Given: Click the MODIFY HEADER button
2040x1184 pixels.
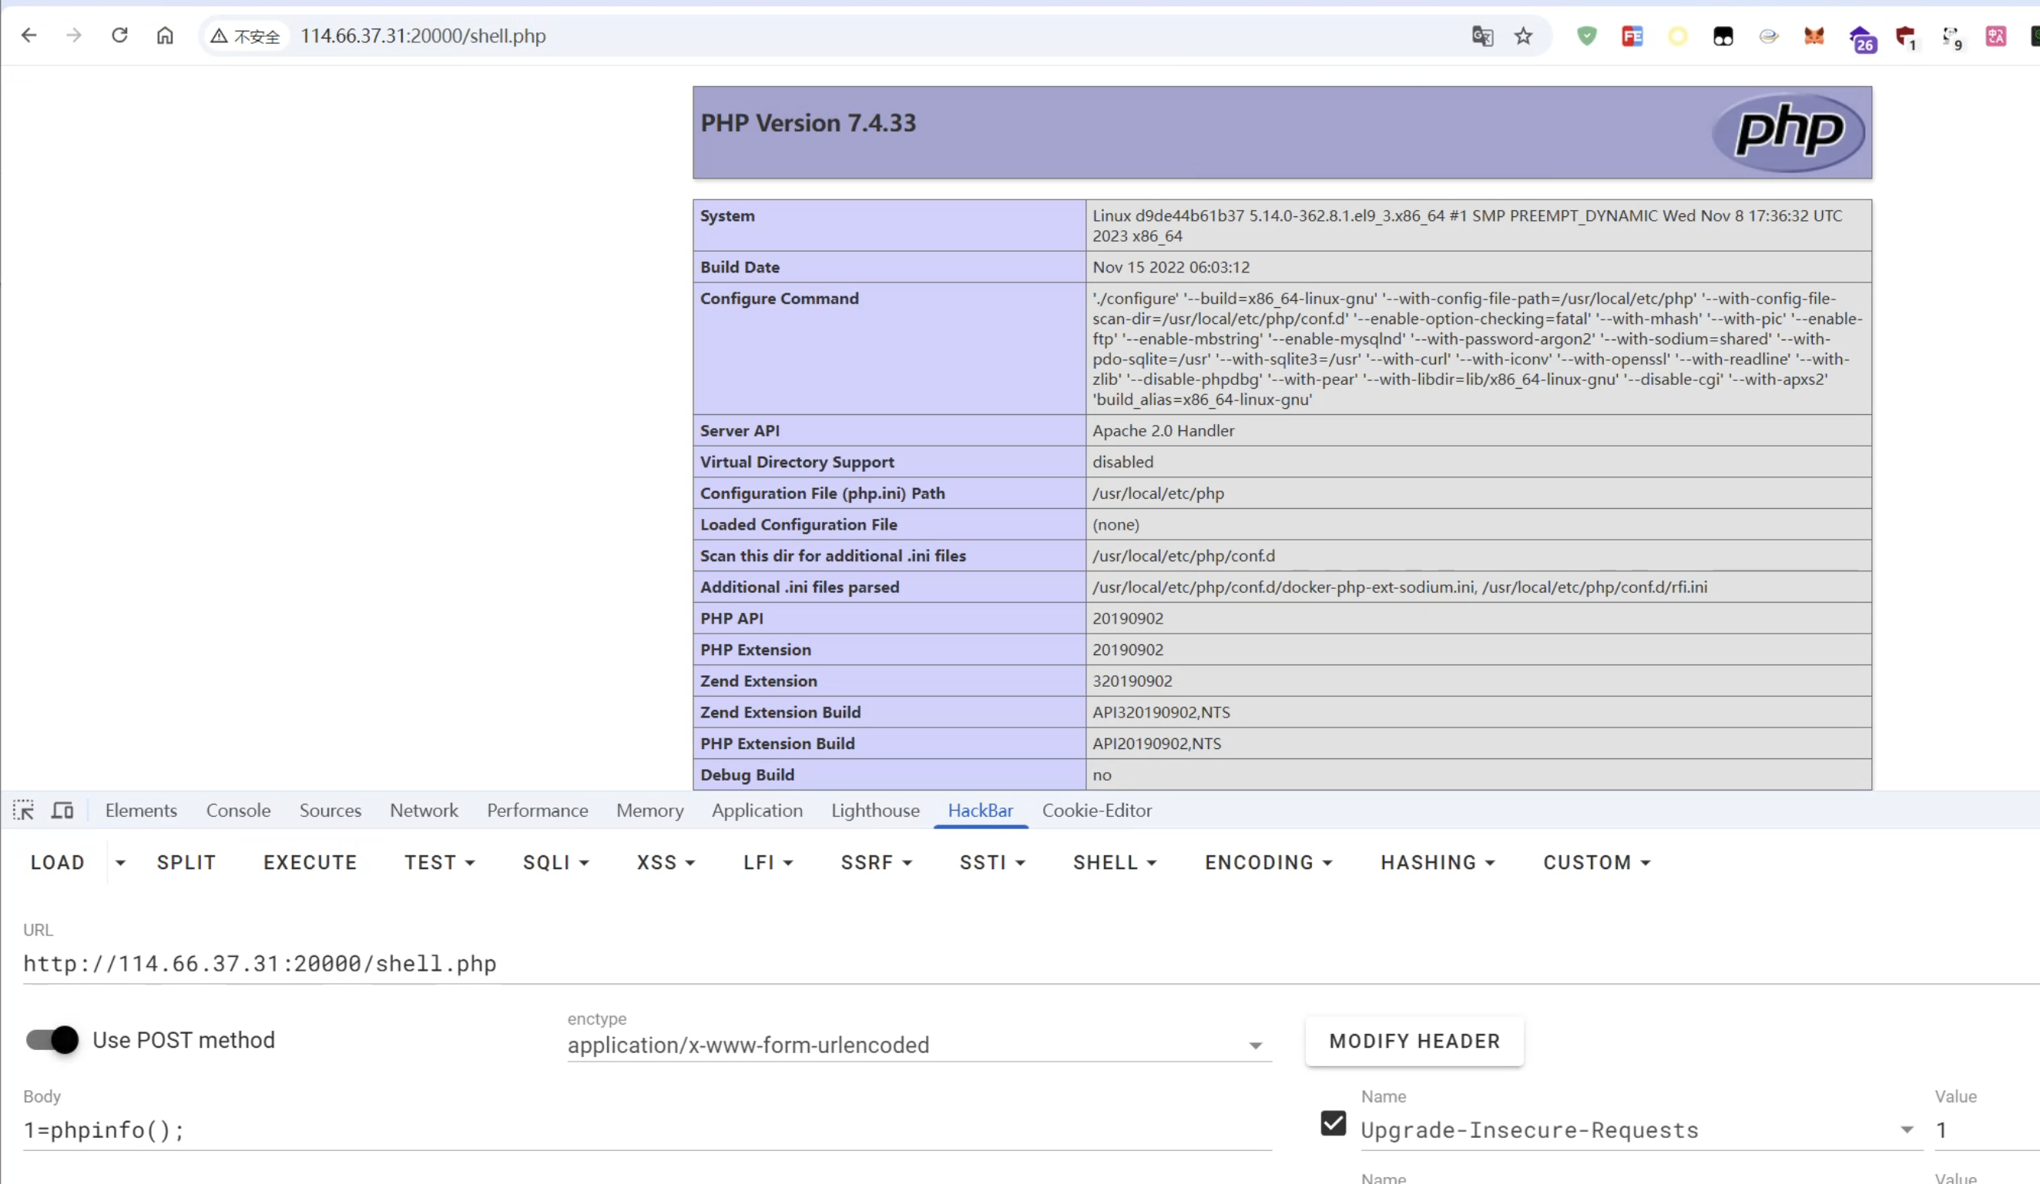Looking at the screenshot, I should 1414,1041.
